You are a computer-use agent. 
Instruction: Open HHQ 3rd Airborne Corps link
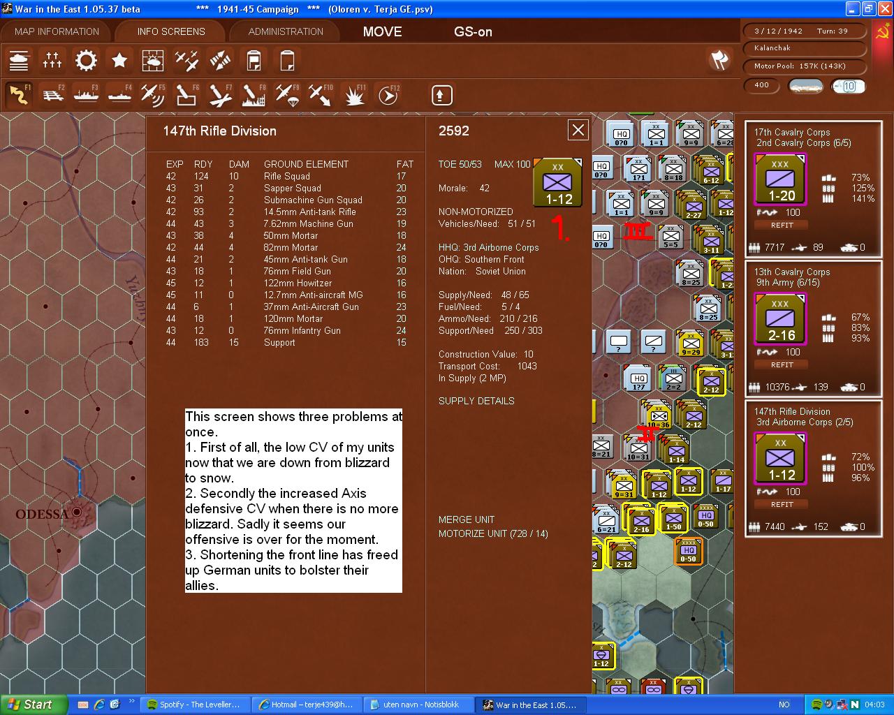pyautogui.click(x=489, y=247)
